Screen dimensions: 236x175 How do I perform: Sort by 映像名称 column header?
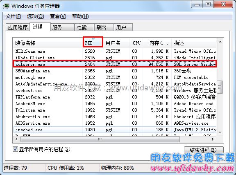48,43
